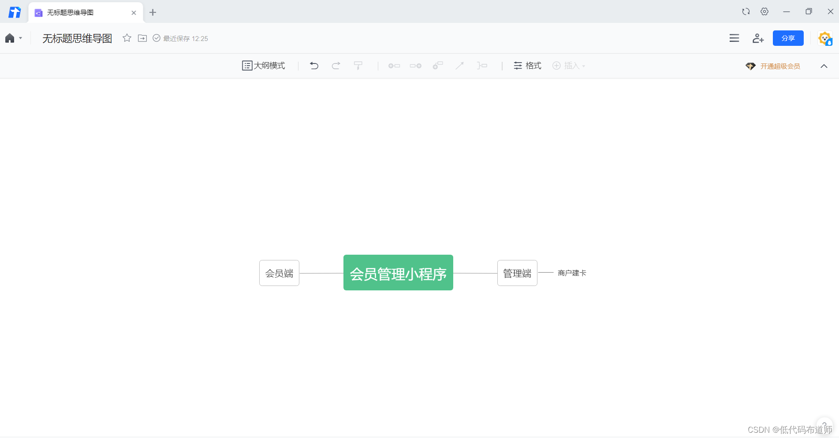
Task: Click the app logo icon
Action: coord(15,12)
